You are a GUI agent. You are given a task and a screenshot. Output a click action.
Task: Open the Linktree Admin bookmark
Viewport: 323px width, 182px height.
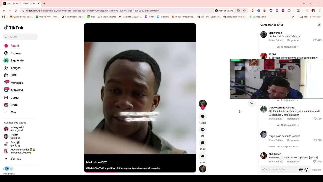pyautogui.click(x=258, y=17)
